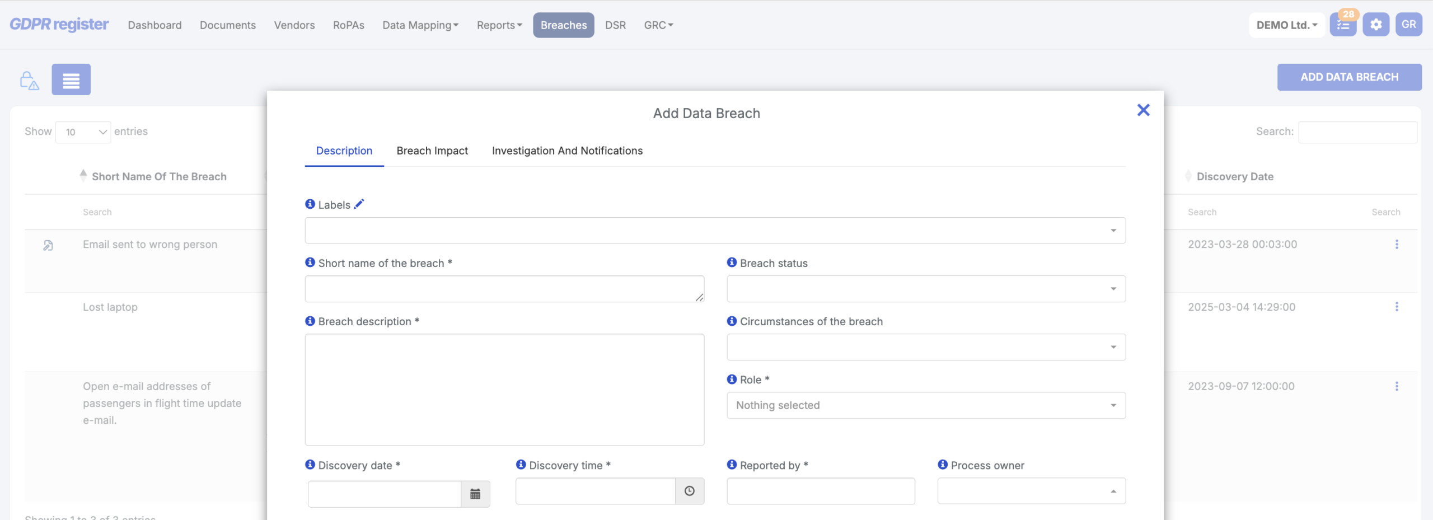1433x520 pixels.
Task: Click info icon beside Breach status
Action: (732, 263)
